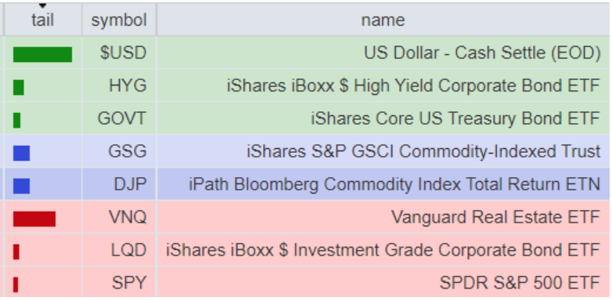Select the GSG blue tail square

[x=21, y=153]
